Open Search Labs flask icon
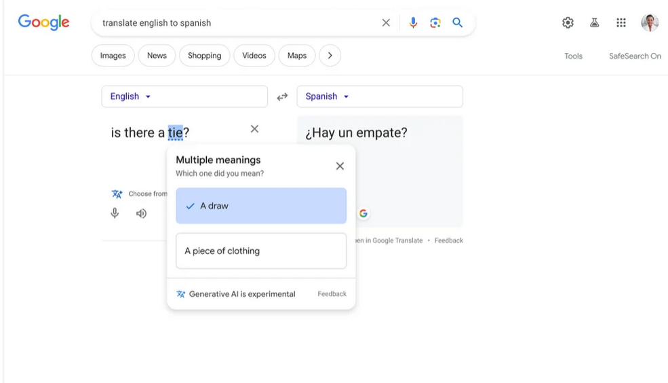 point(594,22)
